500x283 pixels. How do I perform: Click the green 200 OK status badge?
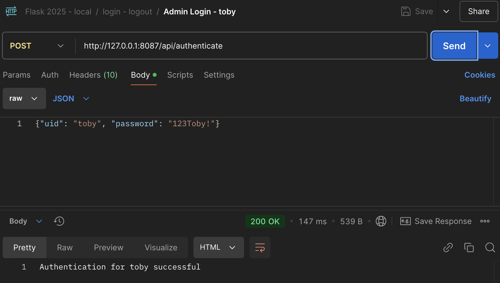265,221
